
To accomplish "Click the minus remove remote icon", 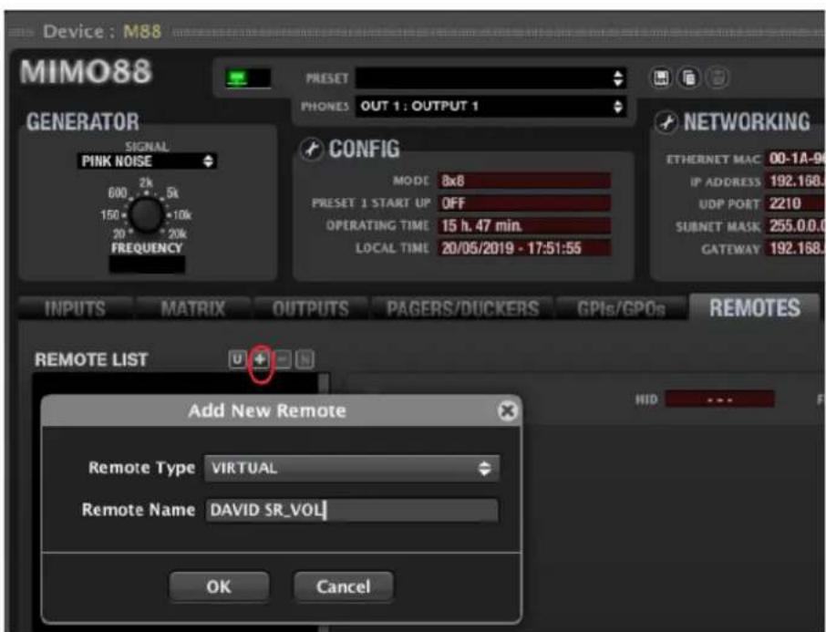I will 283,359.
